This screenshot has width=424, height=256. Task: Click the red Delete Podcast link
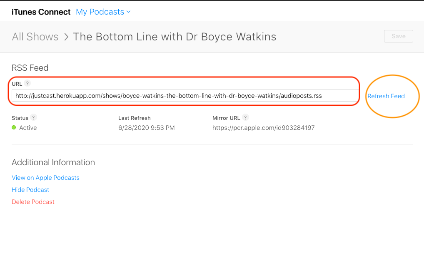[x=33, y=202]
